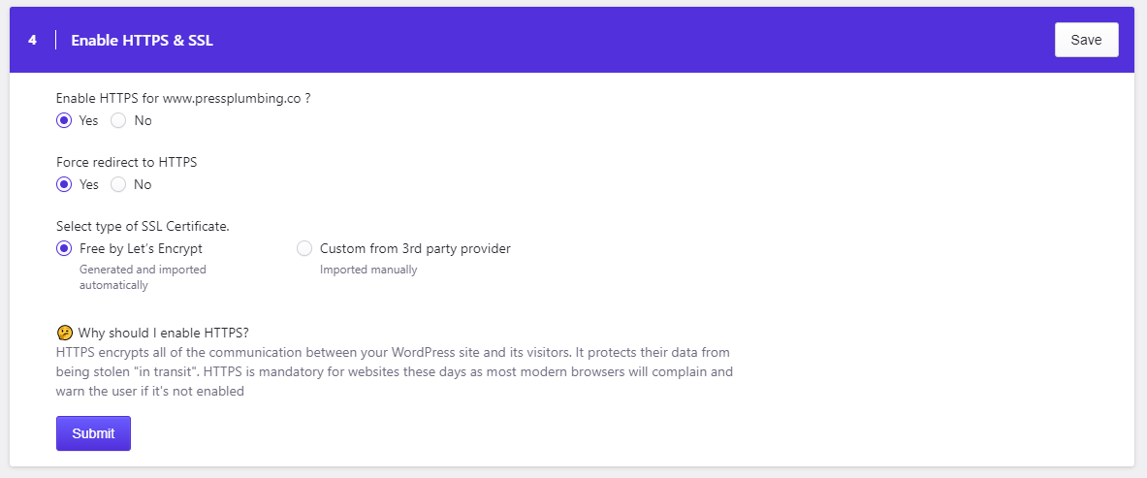This screenshot has width=1147, height=478.
Task: Click the thinking face emoji icon
Action: [64, 334]
